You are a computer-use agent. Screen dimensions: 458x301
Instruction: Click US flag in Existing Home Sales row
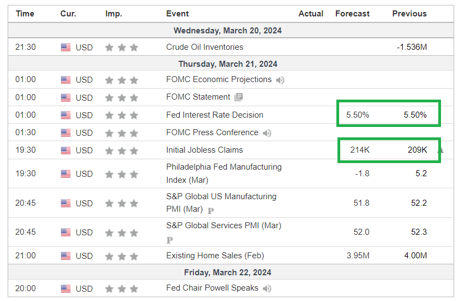[x=66, y=256]
